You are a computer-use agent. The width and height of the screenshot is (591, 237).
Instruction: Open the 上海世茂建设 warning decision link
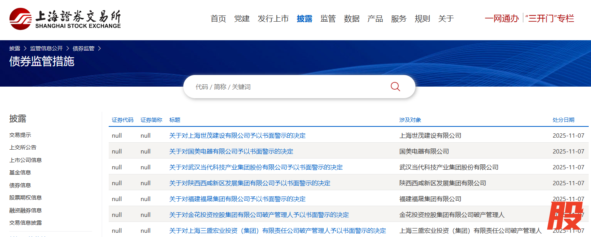tap(237, 136)
